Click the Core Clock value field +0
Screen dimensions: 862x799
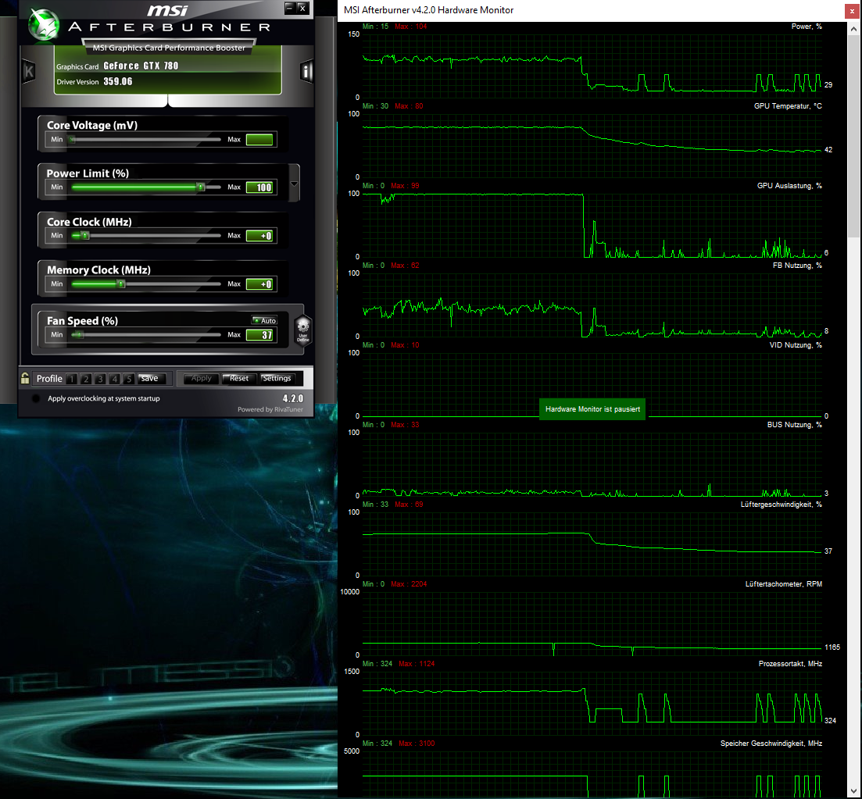click(259, 236)
